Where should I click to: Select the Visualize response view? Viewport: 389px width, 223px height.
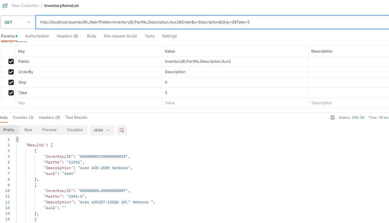pyautogui.click(x=75, y=130)
